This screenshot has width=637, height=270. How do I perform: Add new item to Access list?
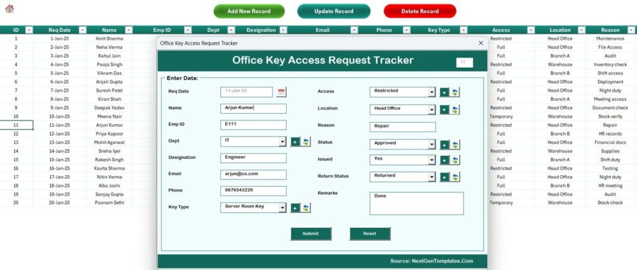444,92
